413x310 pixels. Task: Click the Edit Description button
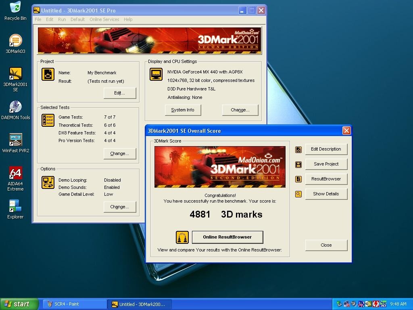coord(326,149)
